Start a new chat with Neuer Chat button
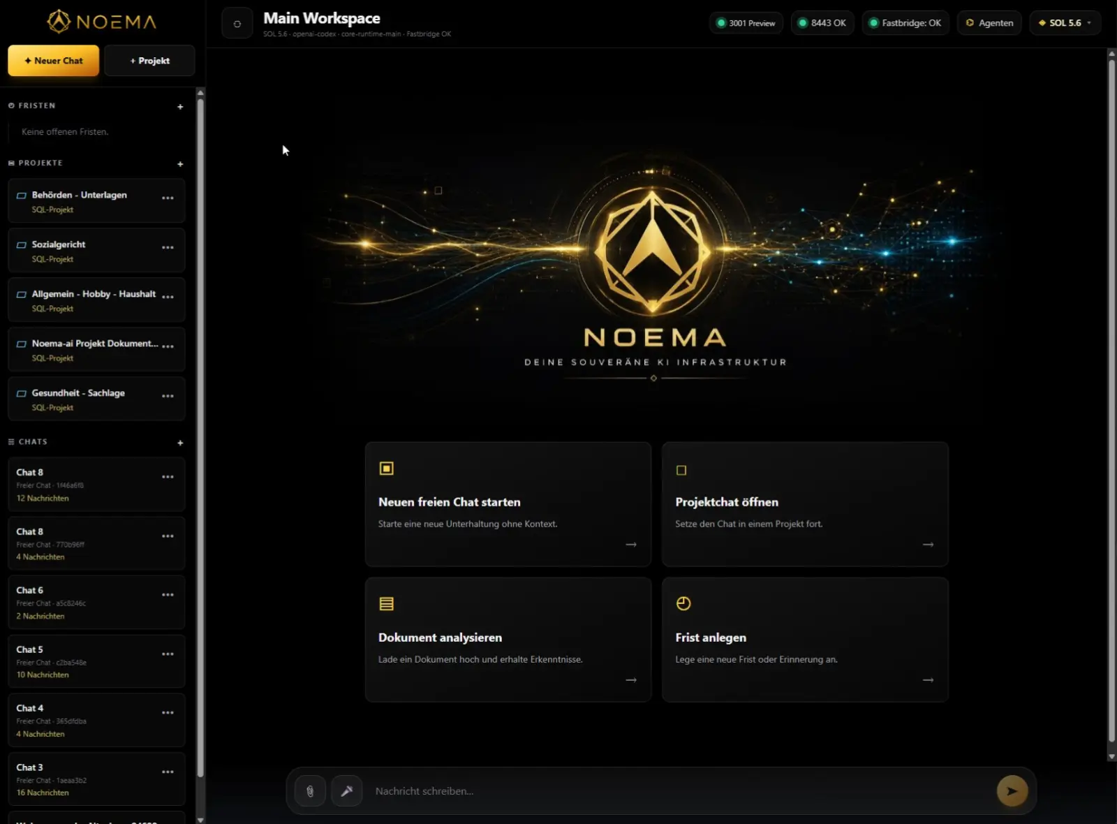 (x=53, y=61)
